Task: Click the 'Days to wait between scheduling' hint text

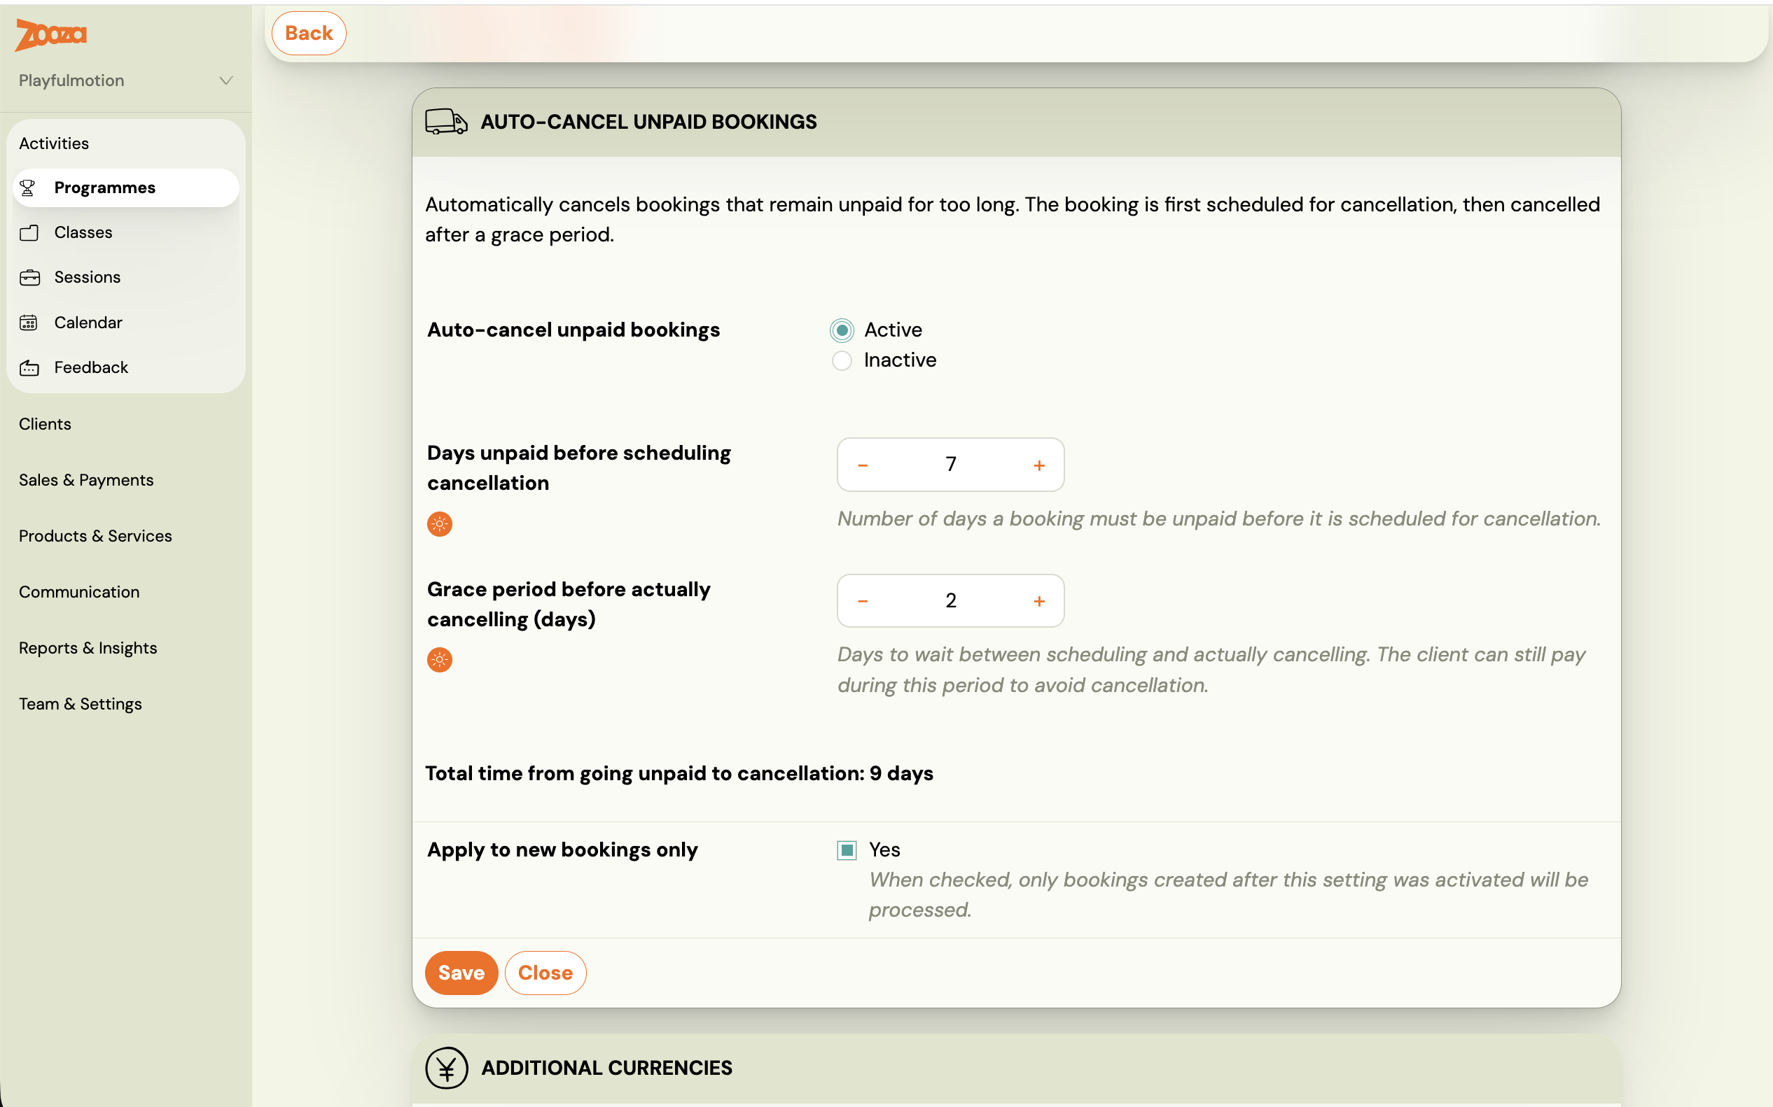Action: (1211, 670)
